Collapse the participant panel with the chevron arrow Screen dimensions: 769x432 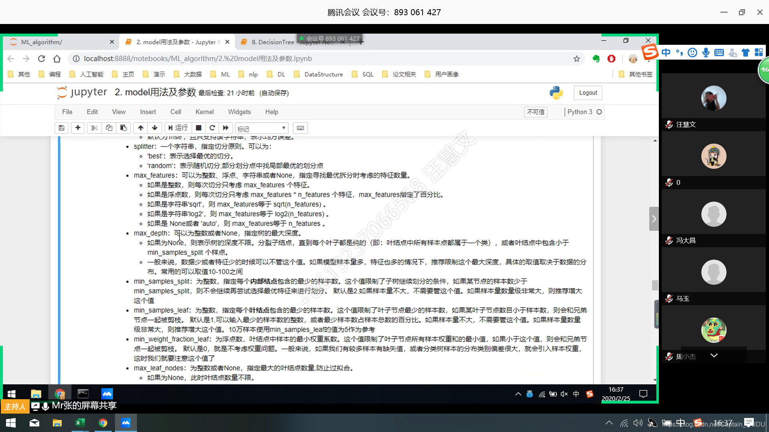pos(654,219)
